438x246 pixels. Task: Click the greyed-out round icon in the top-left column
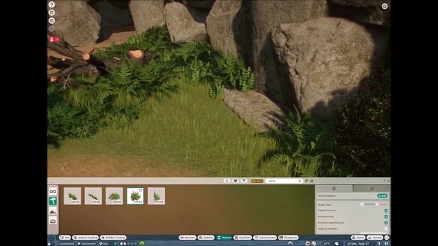[x=52, y=29]
